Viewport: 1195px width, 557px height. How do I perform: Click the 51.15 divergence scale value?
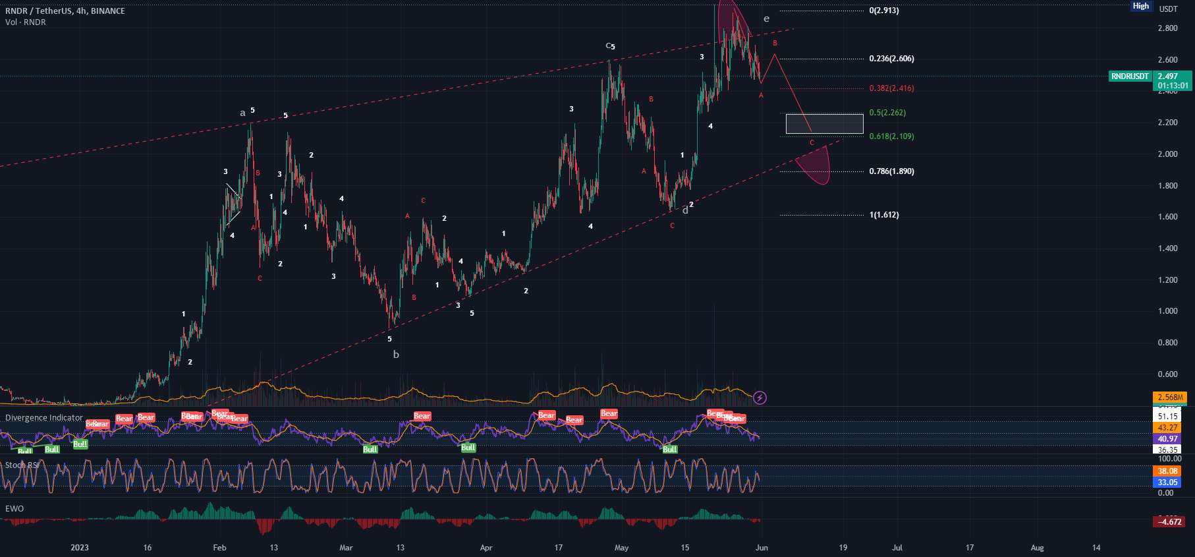[1167, 417]
